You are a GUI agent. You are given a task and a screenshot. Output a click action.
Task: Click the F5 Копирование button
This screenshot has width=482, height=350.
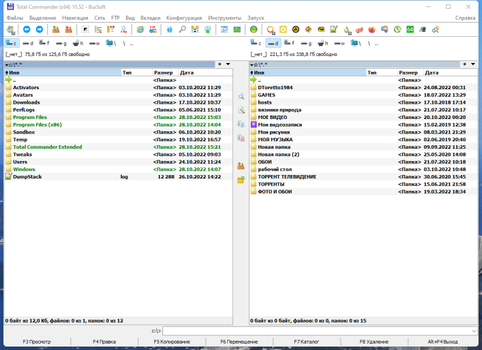(x=172, y=342)
